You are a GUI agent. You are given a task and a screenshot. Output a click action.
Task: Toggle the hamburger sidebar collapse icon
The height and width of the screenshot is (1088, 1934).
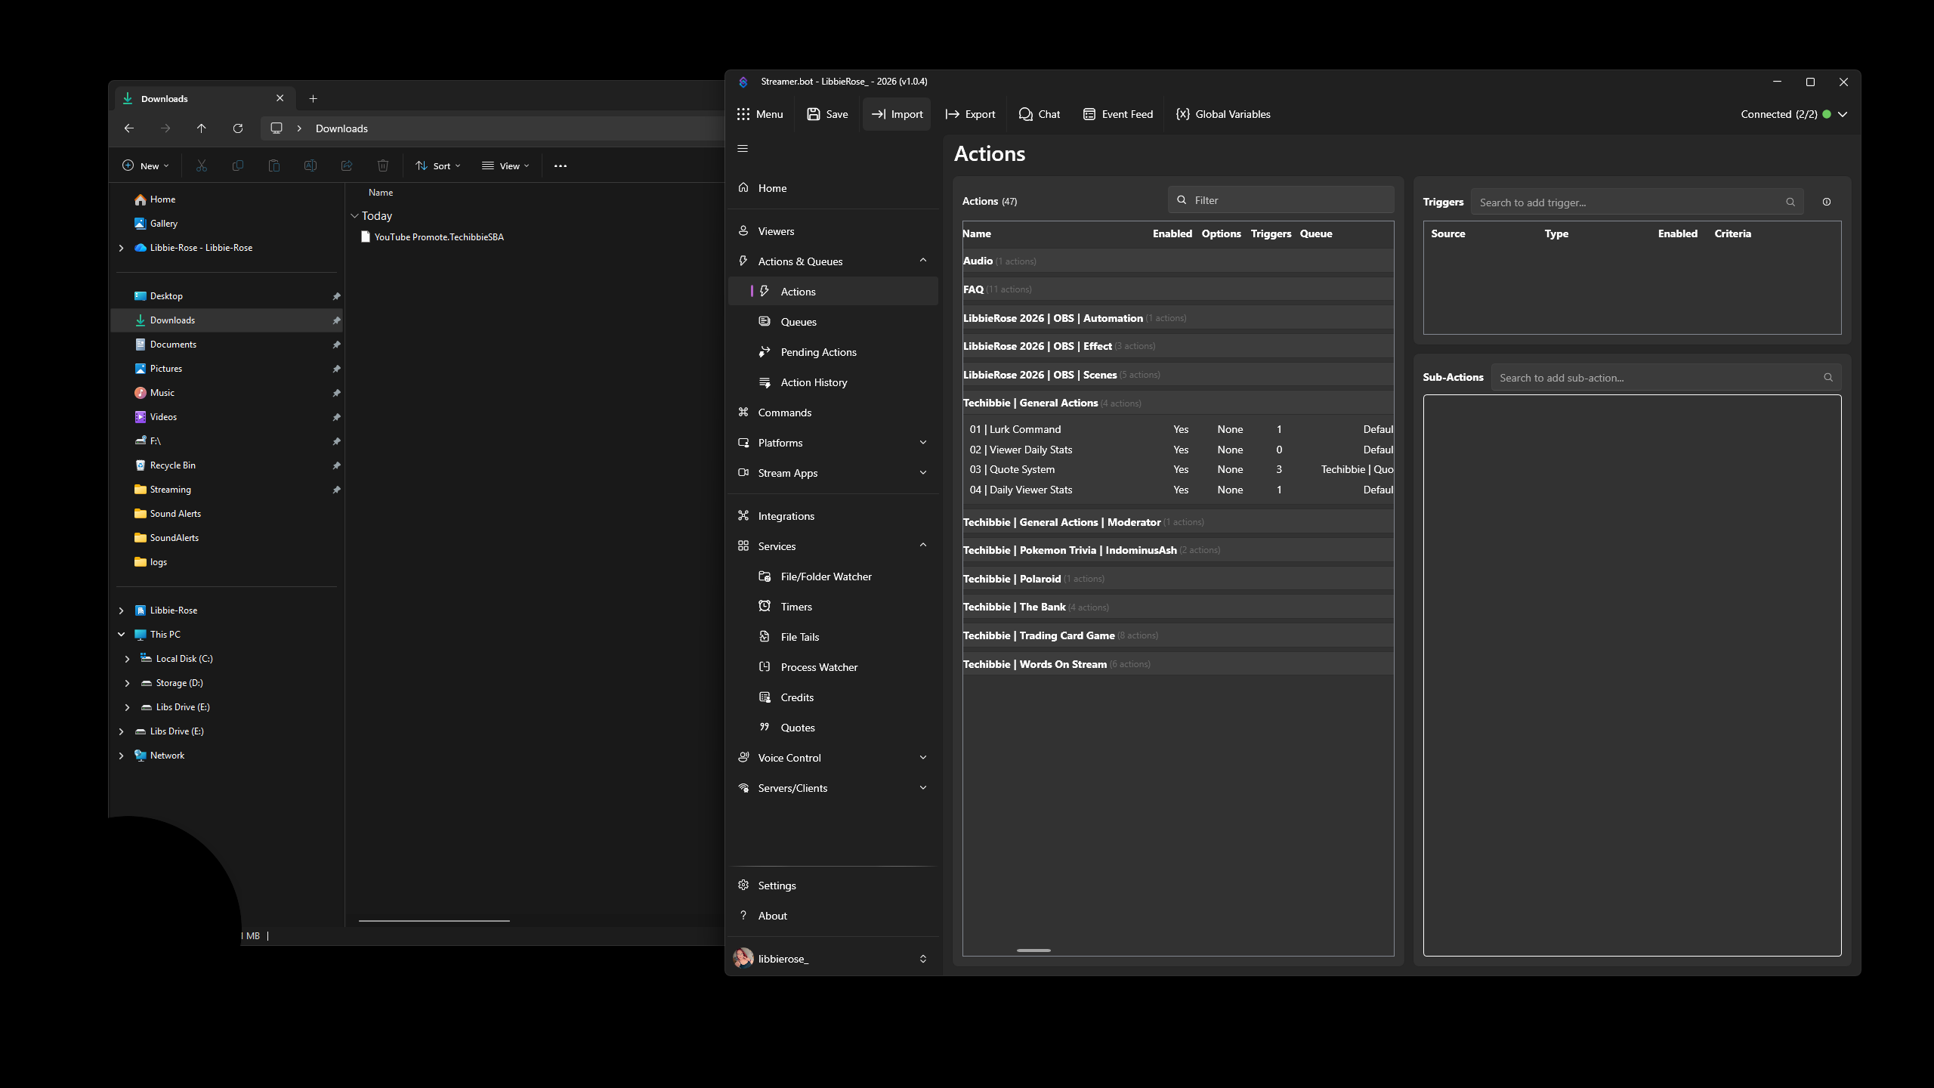click(x=743, y=149)
